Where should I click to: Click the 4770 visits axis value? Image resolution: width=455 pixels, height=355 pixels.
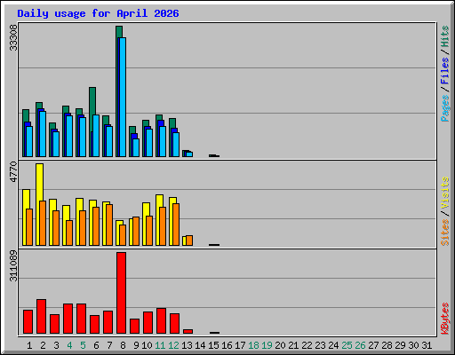(x=13, y=171)
